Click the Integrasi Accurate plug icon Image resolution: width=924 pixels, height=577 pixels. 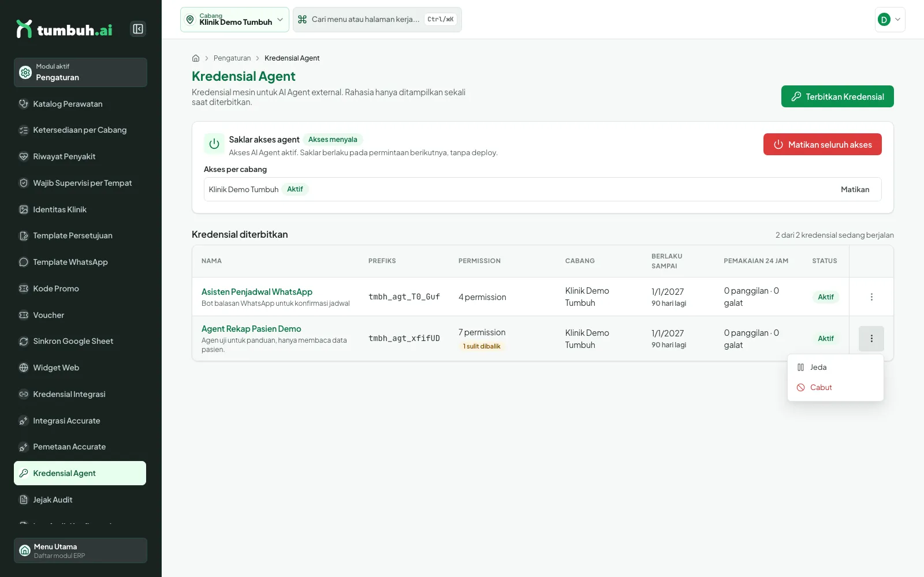(x=24, y=421)
